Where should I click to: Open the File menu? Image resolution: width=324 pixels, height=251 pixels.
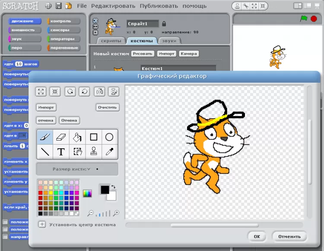pos(82,6)
